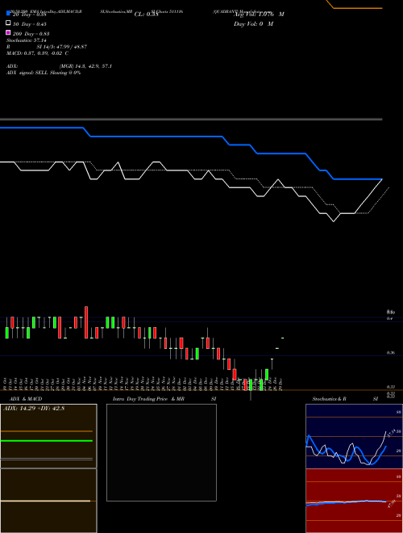
Task: Click the 'CL: 0.38' closing price label
Action: point(146,15)
